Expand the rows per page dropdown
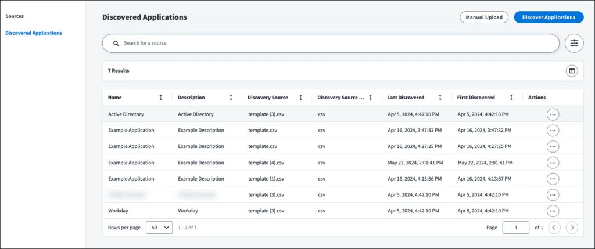 pyautogui.click(x=159, y=228)
